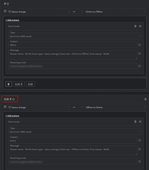Open the Online to Offline value dropdown

pyautogui.click(x=115, y=12)
